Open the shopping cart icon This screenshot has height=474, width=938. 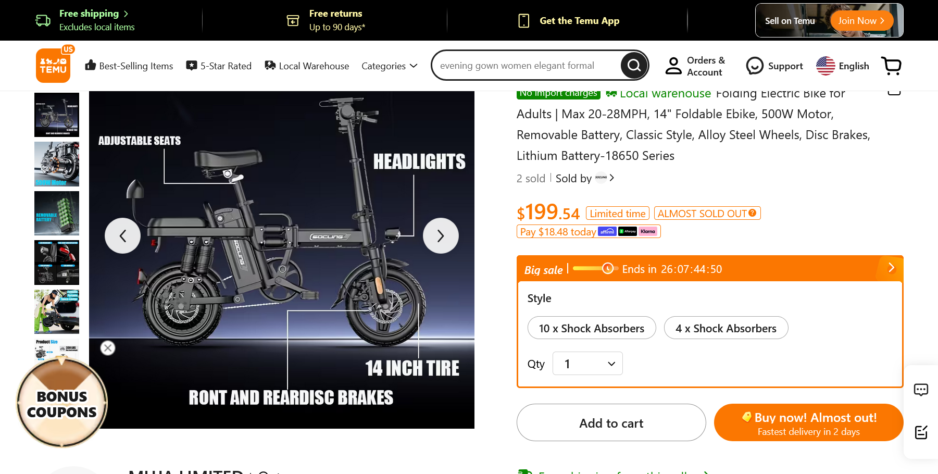point(891,66)
